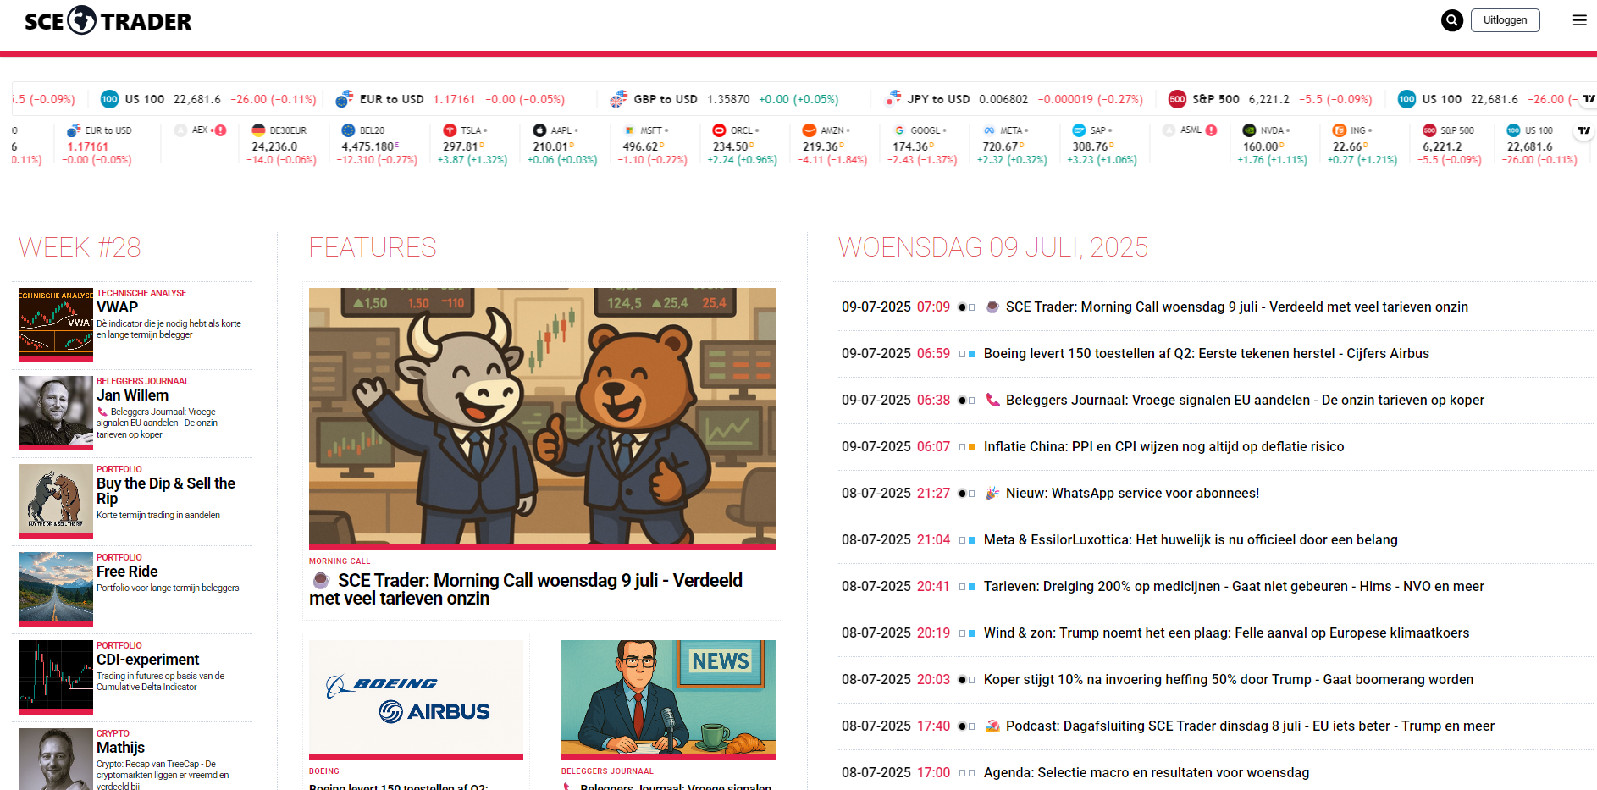Click the GBP to USD flag icon
The width and height of the screenshot is (1597, 790).
[619, 99]
